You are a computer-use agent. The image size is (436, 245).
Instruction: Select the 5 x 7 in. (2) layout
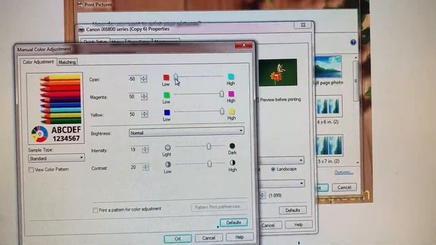[330, 145]
